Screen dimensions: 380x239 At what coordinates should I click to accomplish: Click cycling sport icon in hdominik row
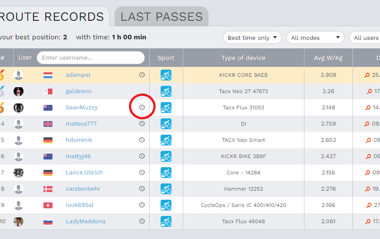(x=166, y=140)
